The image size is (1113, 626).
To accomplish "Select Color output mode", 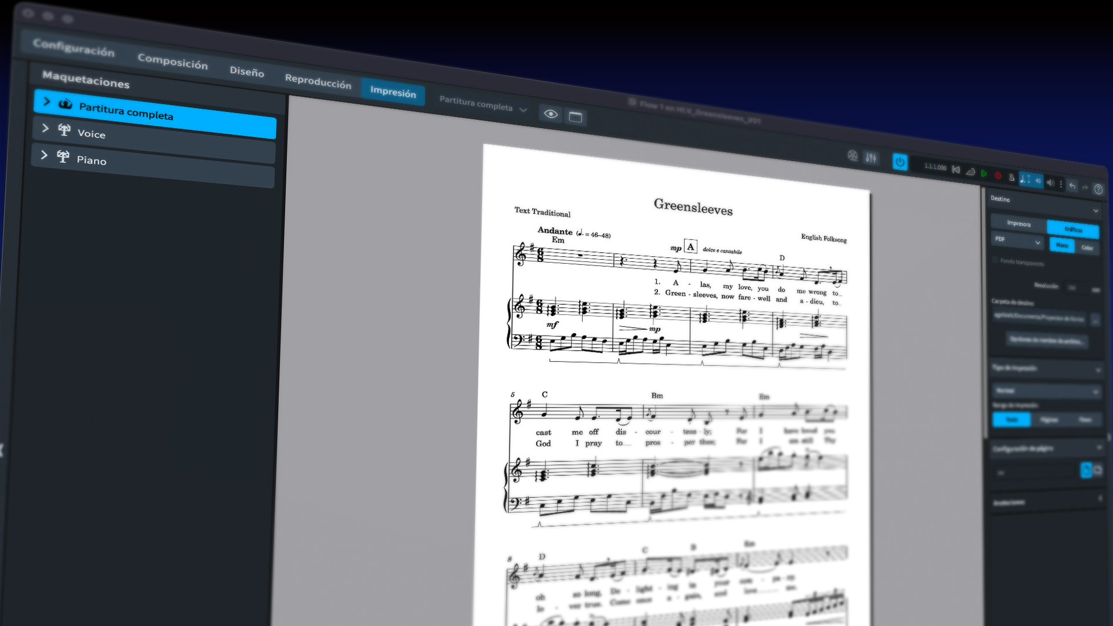I will tap(1087, 248).
